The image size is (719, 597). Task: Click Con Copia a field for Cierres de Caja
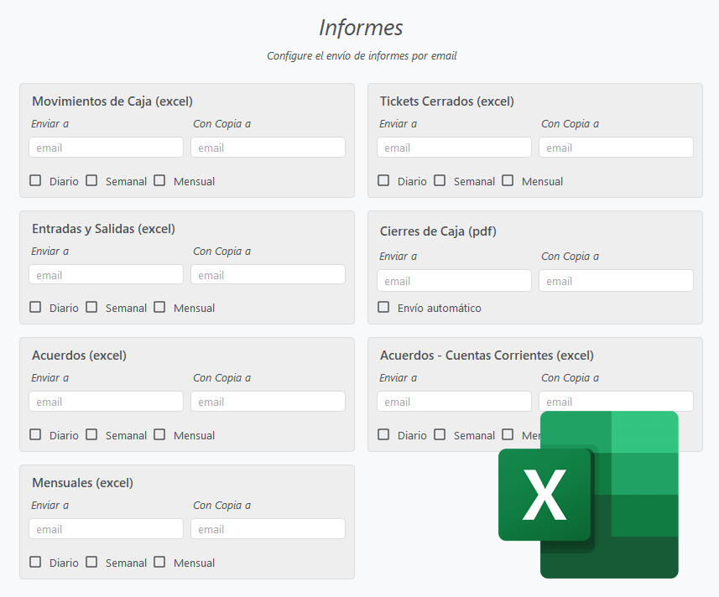[x=616, y=281]
